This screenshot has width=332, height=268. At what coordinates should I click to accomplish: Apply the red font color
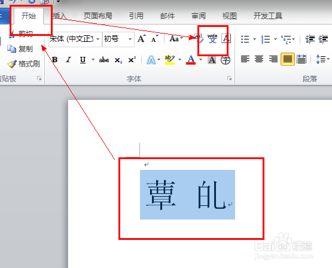[x=191, y=60]
